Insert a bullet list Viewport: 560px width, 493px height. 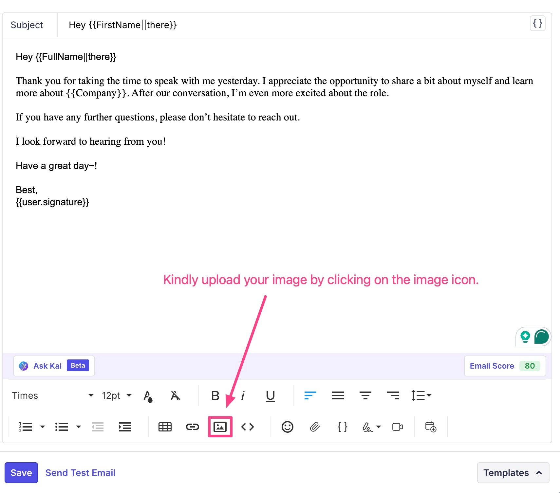tap(62, 427)
